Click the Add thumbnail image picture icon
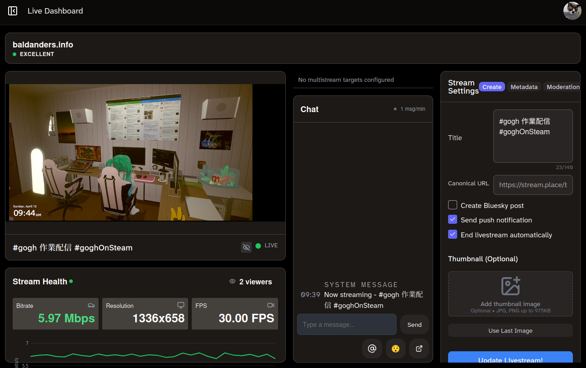 (x=510, y=286)
